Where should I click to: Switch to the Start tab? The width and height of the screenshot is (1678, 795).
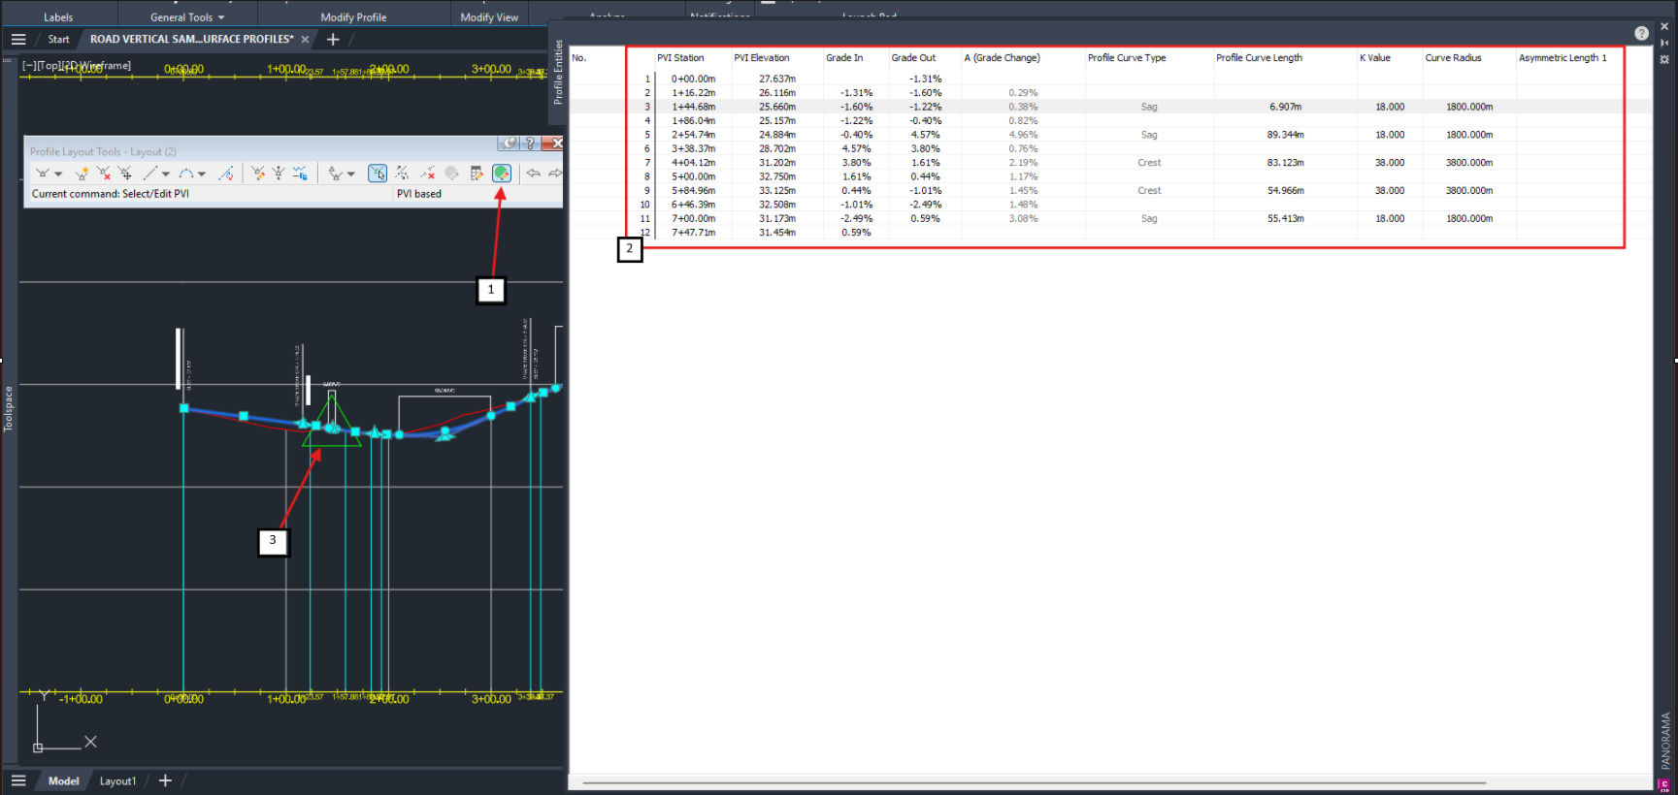pos(58,40)
